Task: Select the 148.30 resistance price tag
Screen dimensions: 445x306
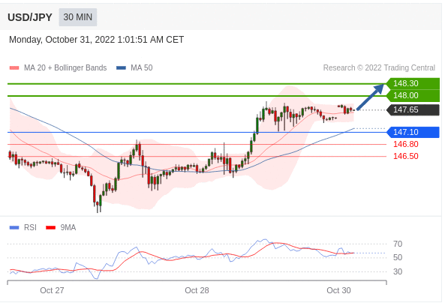Action: pos(413,83)
